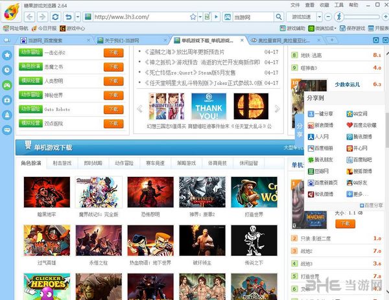This screenshot has height=300, width=389.
Task: Go back with the left arrow button
Action: 30,17
